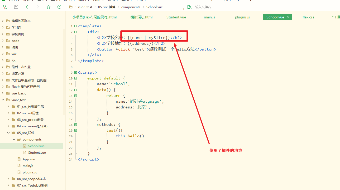Click the name:'School' code on line 11
The image size is (340, 190).
pyautogui.click(x=113, y=84)
